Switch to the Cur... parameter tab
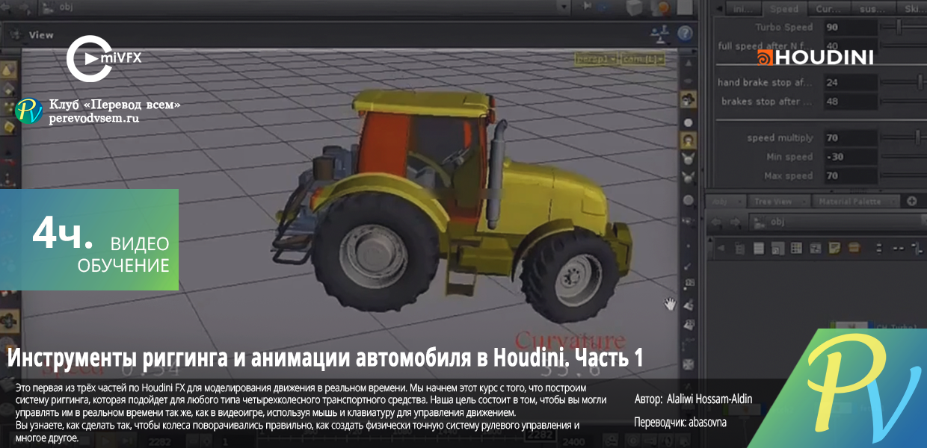Image resolution: width=927 pixels, height=448 pixels. coord(828,9)
